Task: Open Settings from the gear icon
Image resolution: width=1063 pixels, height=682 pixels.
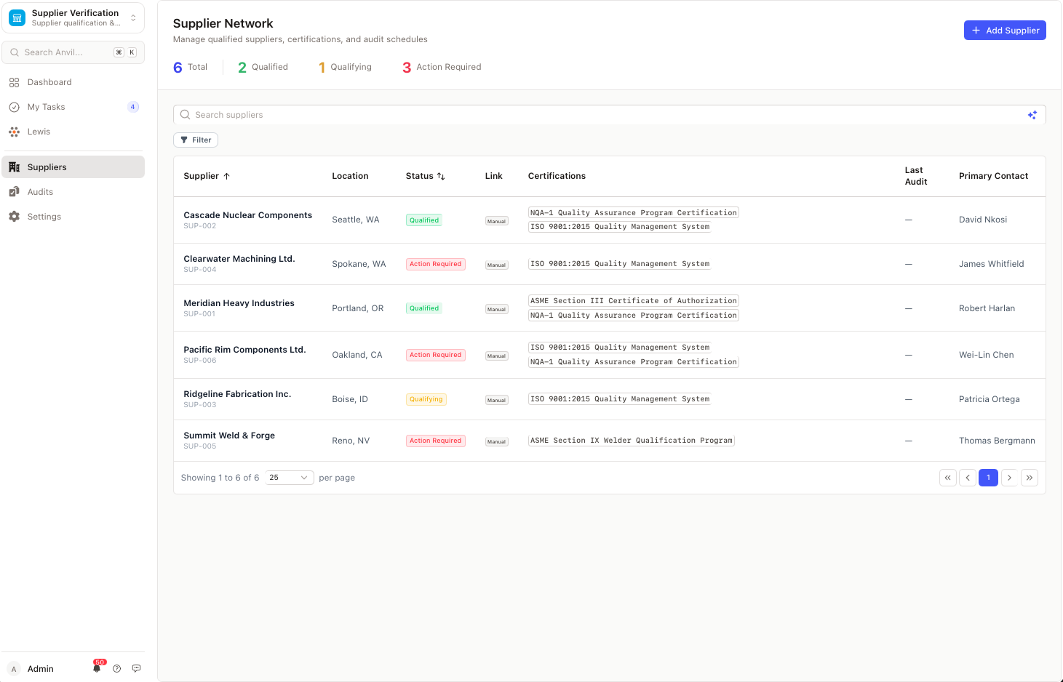Action: click(x=14, y=217)
